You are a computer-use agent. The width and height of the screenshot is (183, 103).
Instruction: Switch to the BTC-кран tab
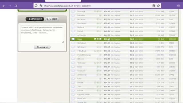coord(52,19)
